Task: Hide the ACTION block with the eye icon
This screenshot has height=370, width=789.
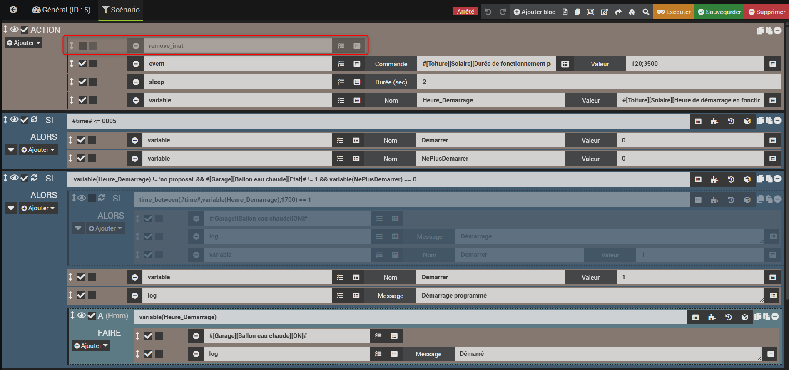Action: (x=15, y=30)
